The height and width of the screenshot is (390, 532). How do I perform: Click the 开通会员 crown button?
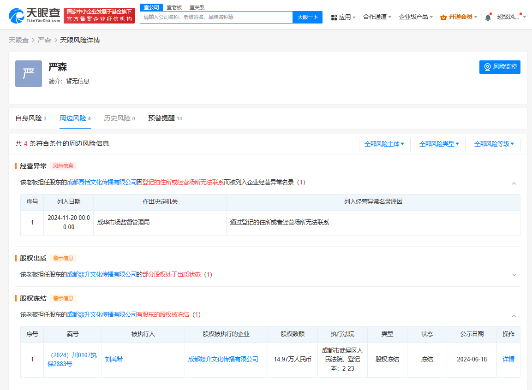[458, 17]
